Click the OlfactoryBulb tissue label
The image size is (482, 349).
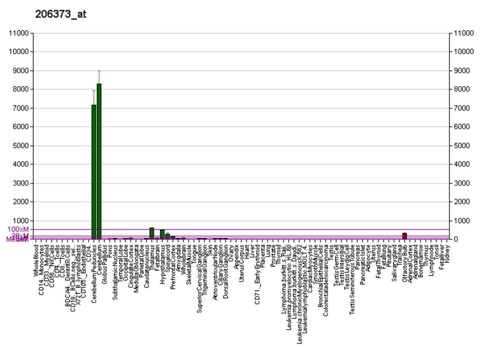click(x=405, y=262)
